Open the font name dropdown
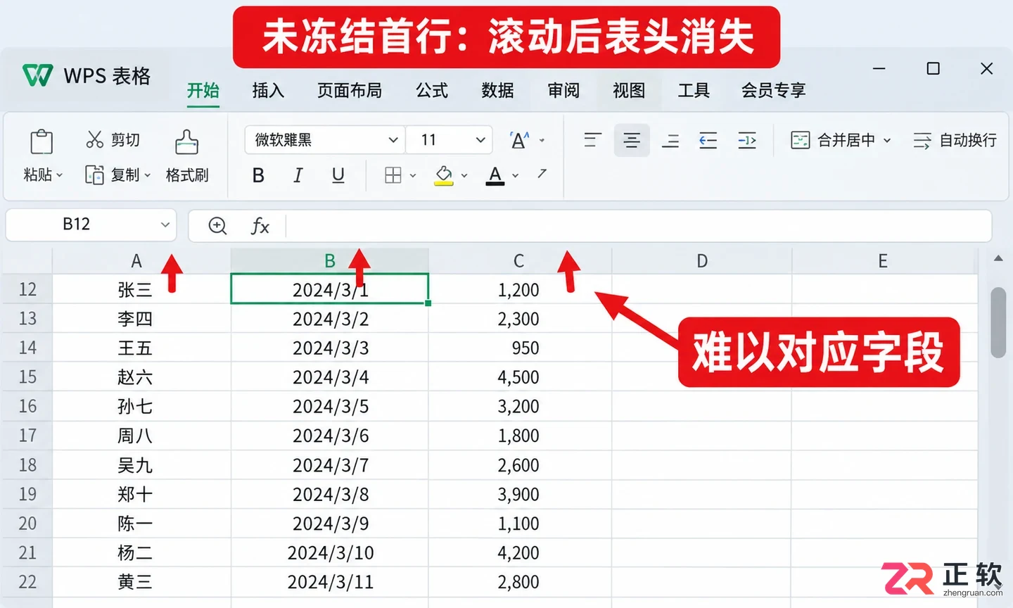This screenshot has height=608, width=1013. tap(393, 140)
